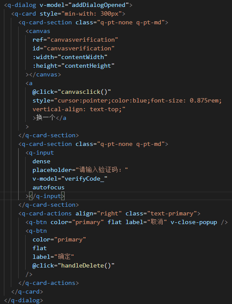Click the handleDelete() handler text
This screenshot has height=304, width=232.
[x=86, y=266]
